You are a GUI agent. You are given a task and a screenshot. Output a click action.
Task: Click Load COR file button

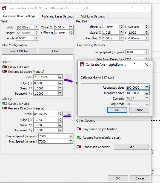(x=19, y=51)
